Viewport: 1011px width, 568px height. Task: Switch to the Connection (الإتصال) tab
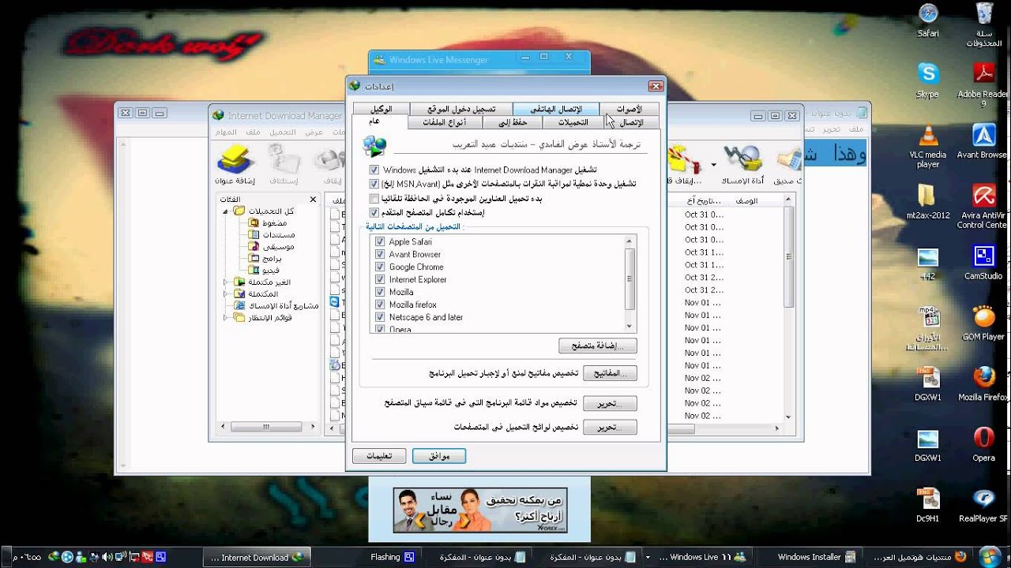(x=632, y=122)
